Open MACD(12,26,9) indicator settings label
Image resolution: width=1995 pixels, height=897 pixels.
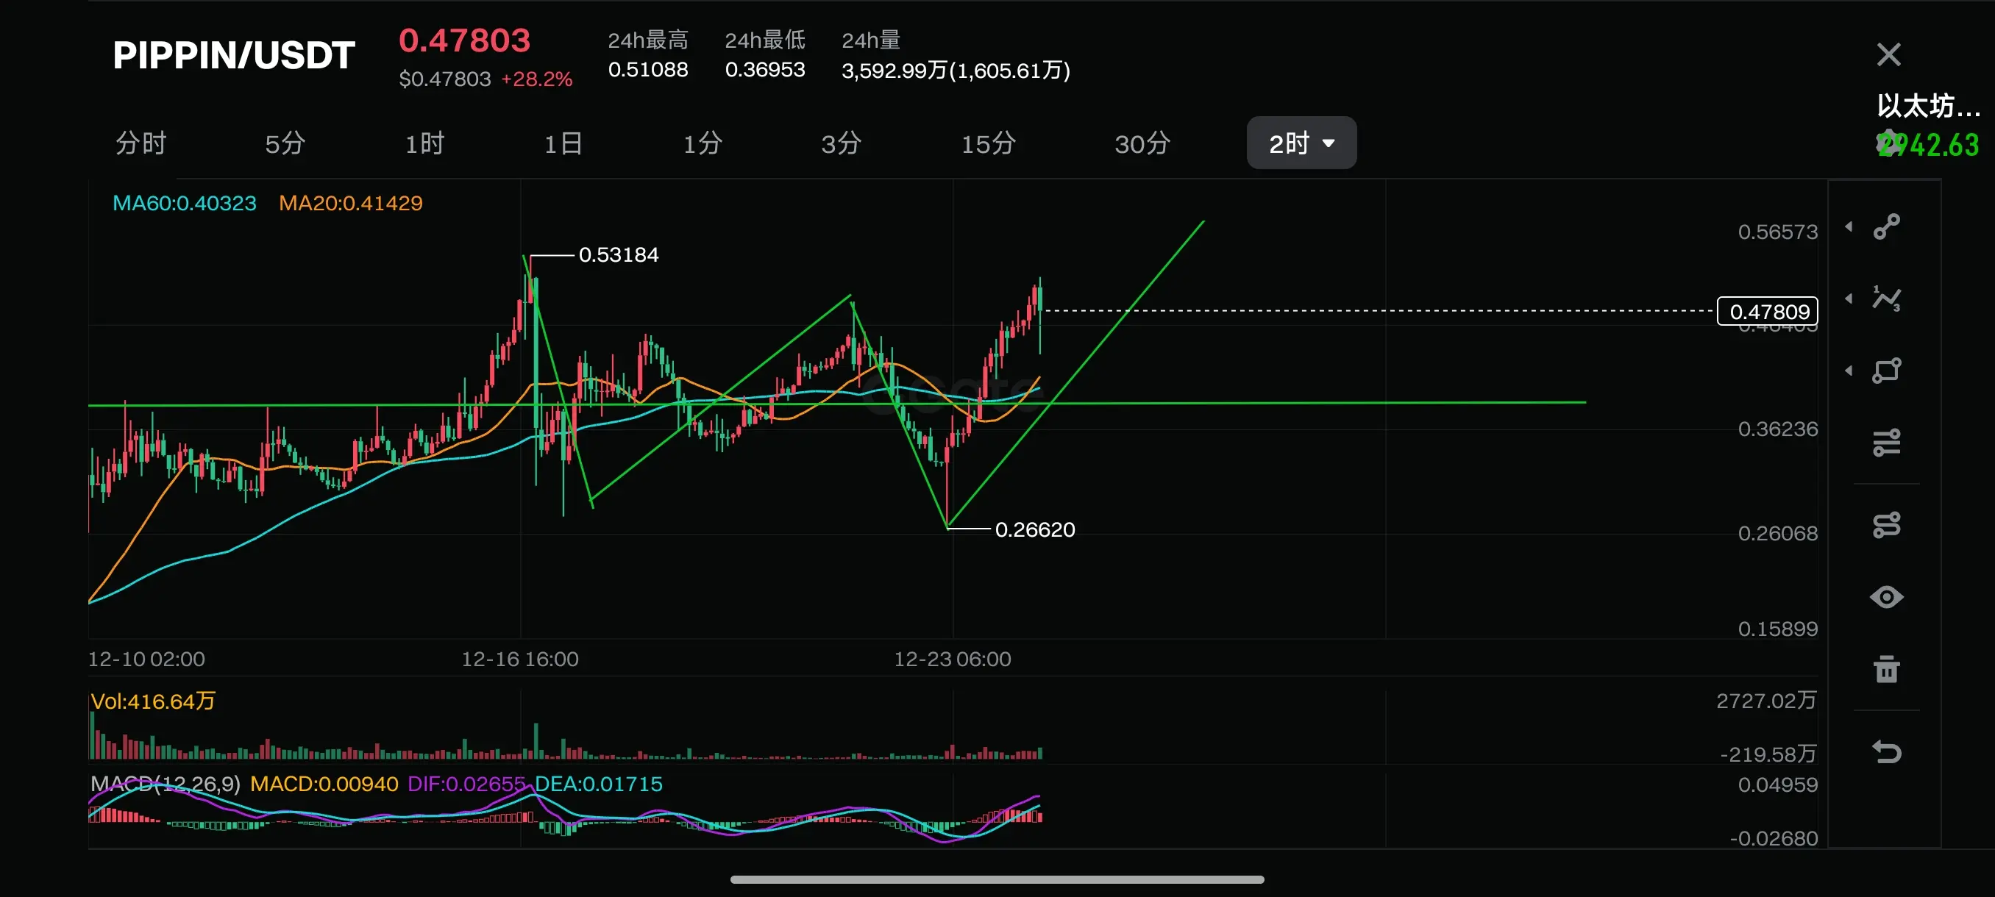[165, 784]
